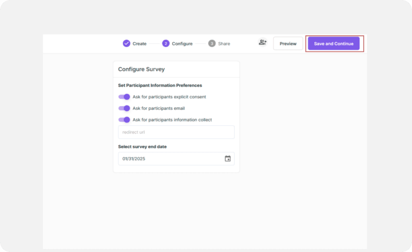Screen dimensions: 412x252
Task: Select the Configure step label
Action: pos(182,44)
